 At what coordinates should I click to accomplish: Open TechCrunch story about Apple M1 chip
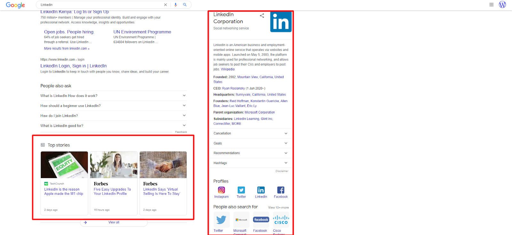[64, 192]
